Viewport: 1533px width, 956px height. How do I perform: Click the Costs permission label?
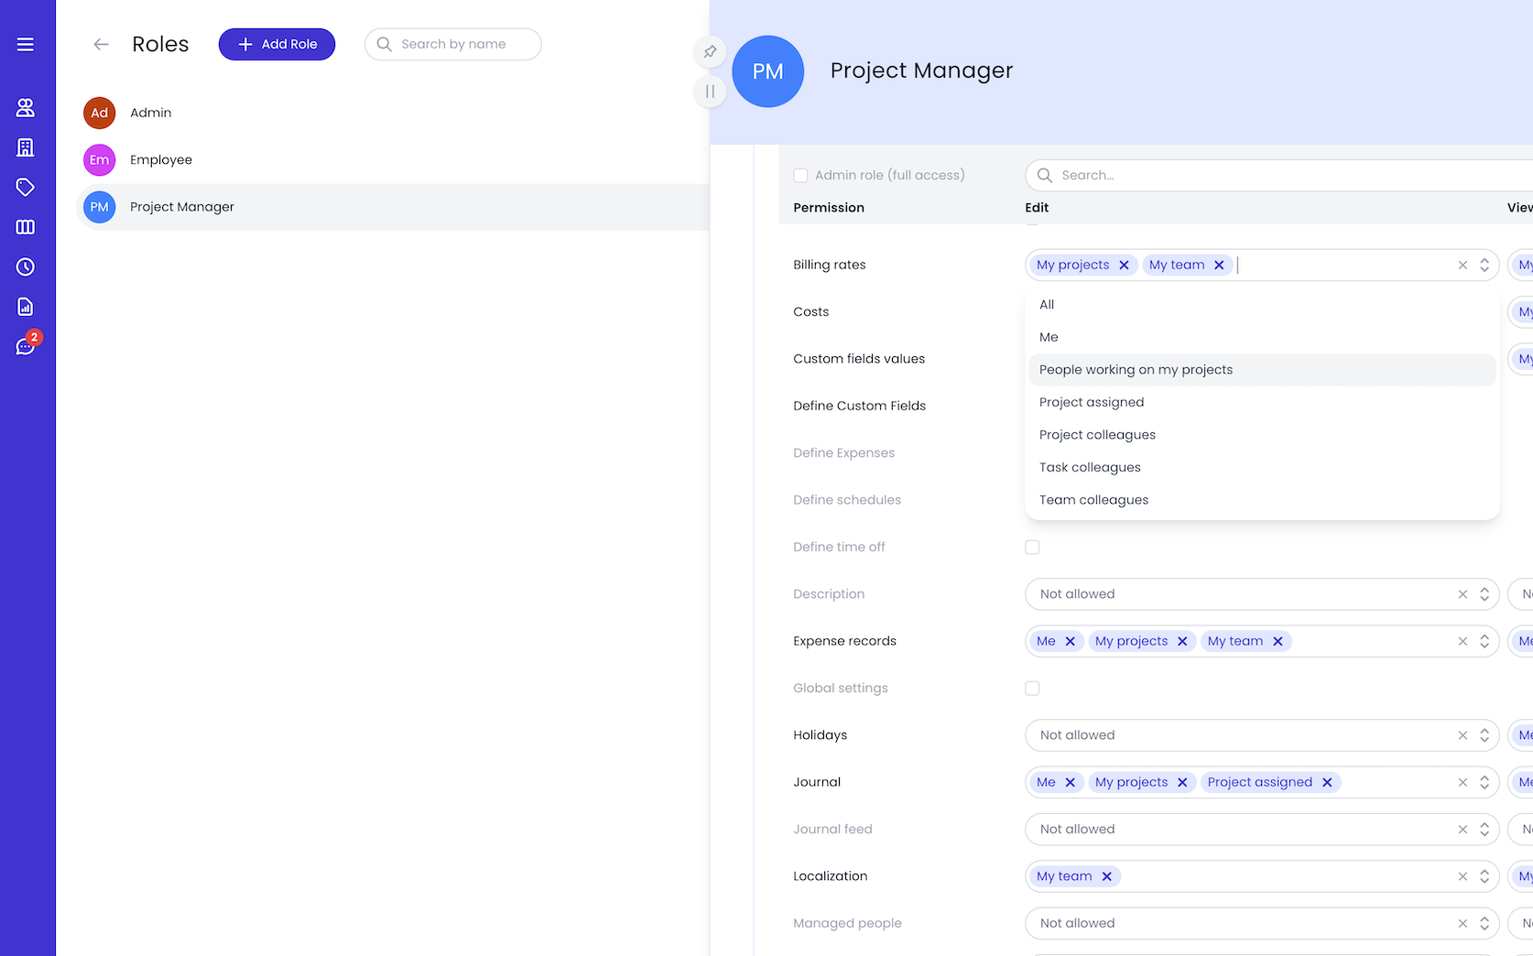coord(811,312)
